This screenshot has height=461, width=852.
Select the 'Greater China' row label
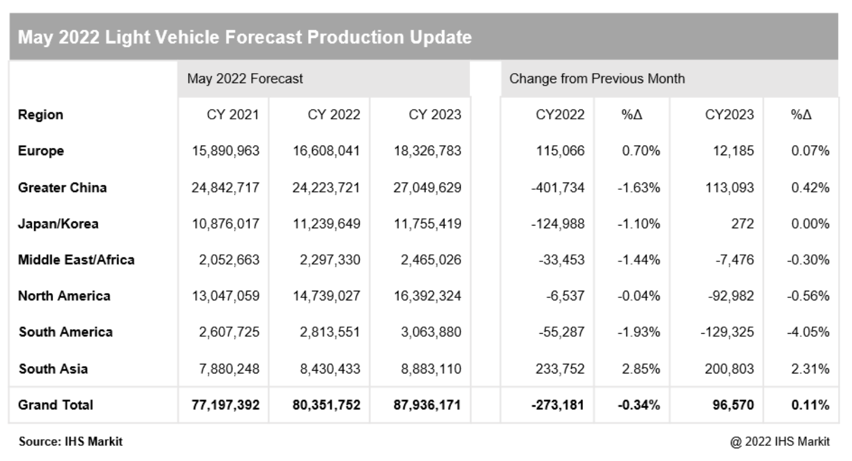(62, 188)
